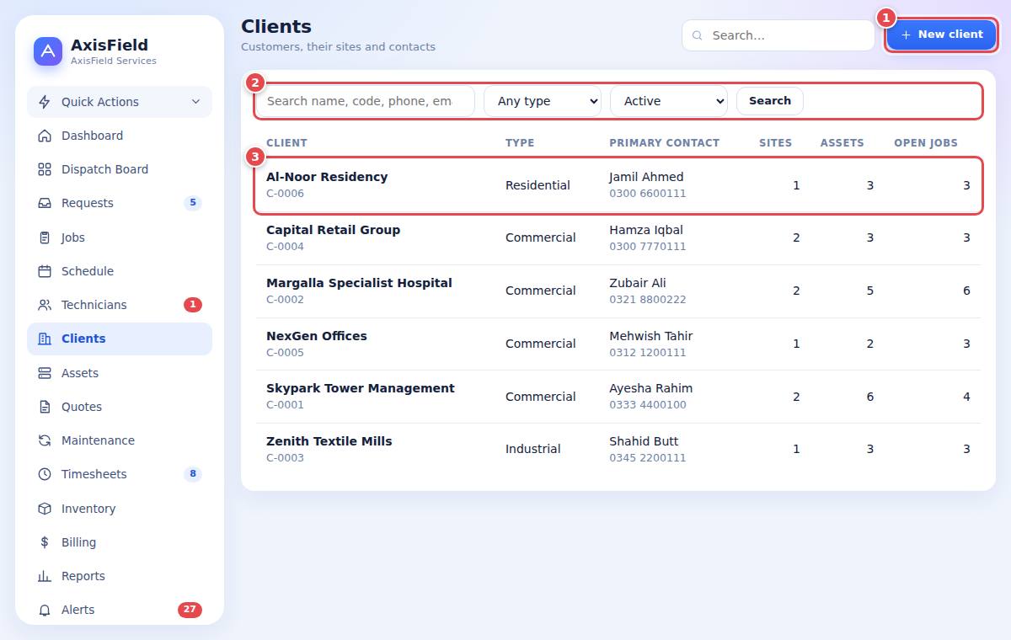Focus the top Search field

pos(778,35)
